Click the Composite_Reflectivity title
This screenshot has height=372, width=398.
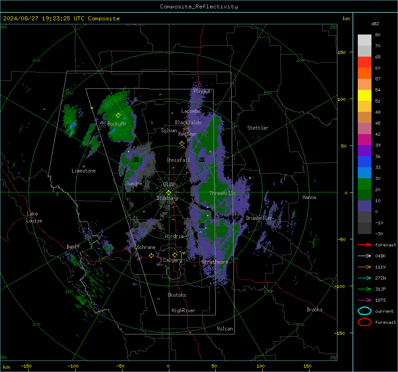pos(199,7)
